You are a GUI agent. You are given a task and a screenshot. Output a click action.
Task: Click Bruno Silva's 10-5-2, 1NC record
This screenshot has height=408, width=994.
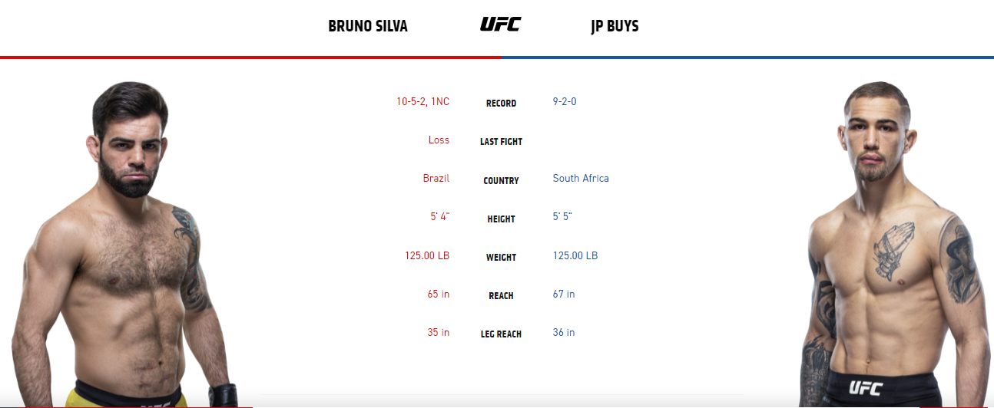point(422,101)
